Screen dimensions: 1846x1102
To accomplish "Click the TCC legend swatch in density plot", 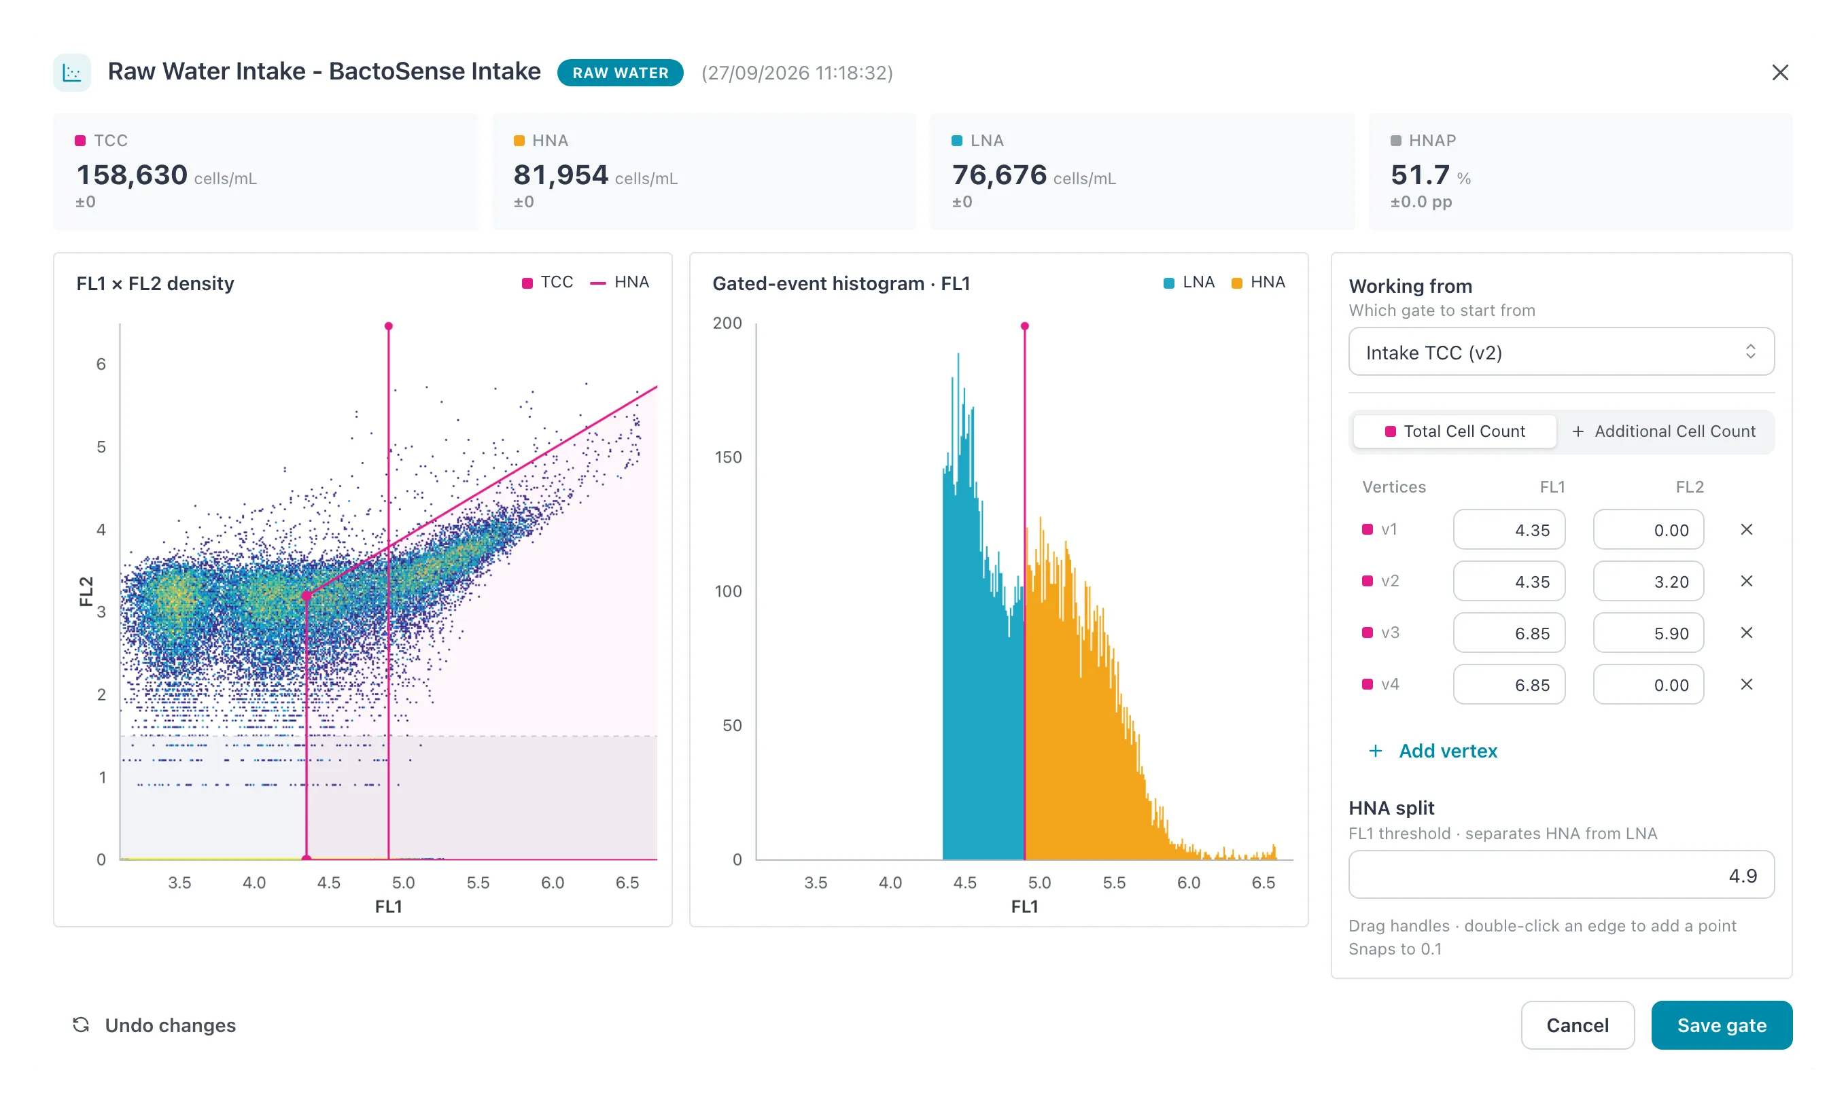I will (527, 283).
